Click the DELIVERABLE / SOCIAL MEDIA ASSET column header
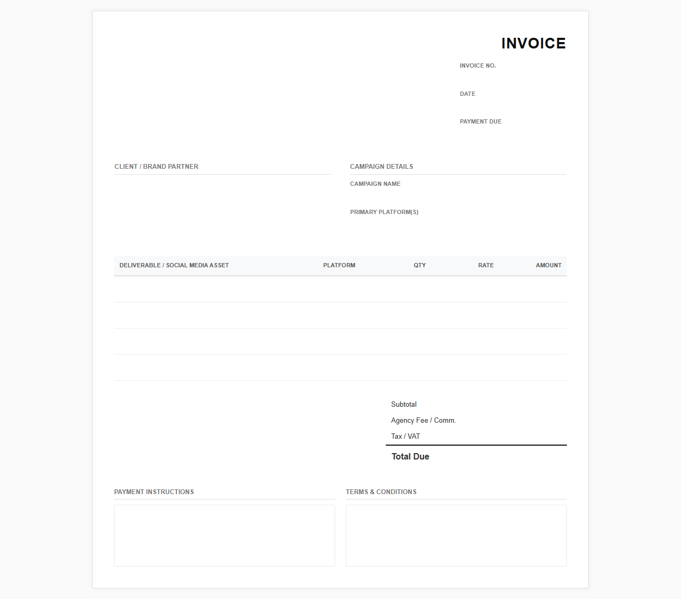Screen dimensions: 681x599 pos(174,265)
